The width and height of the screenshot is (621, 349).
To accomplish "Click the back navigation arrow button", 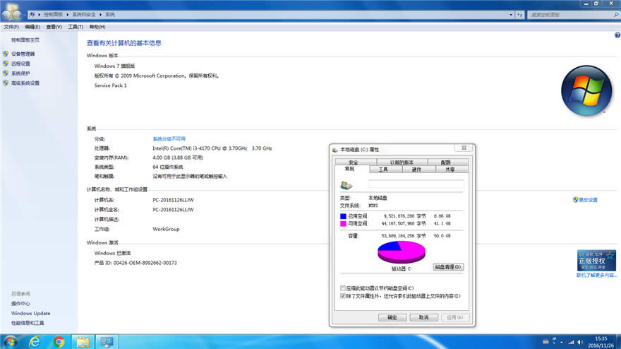I will 7,14.
